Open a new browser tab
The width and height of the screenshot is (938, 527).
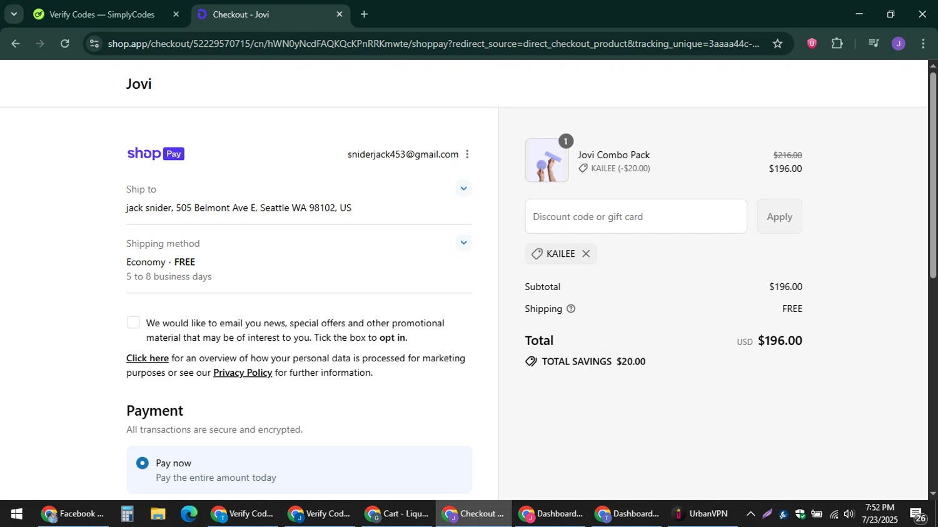point(364,14)
